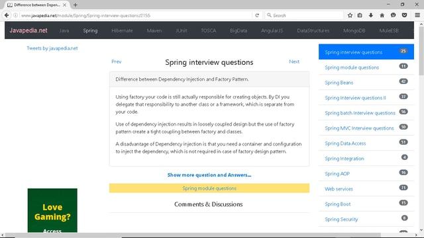Reload the page with the refresh icon
Image resolution: width=424 pixels, height=238 pixels.
click(257, 15)
